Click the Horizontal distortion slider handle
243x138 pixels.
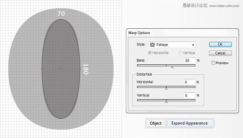(166, 89)
